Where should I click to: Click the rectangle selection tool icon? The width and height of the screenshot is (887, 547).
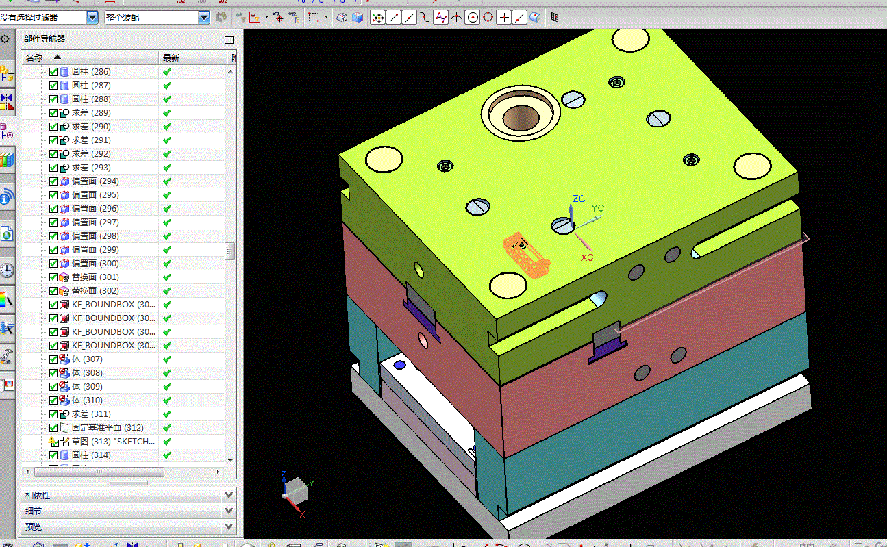[314, 18]
